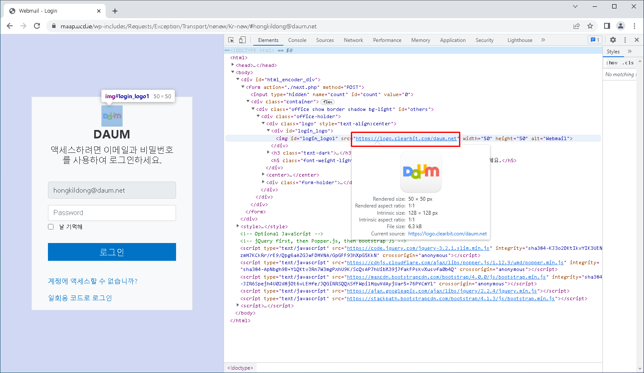Screen dimensions: 644x373
Task: Show more Styles pane tabs chevron
Action: 630,51
